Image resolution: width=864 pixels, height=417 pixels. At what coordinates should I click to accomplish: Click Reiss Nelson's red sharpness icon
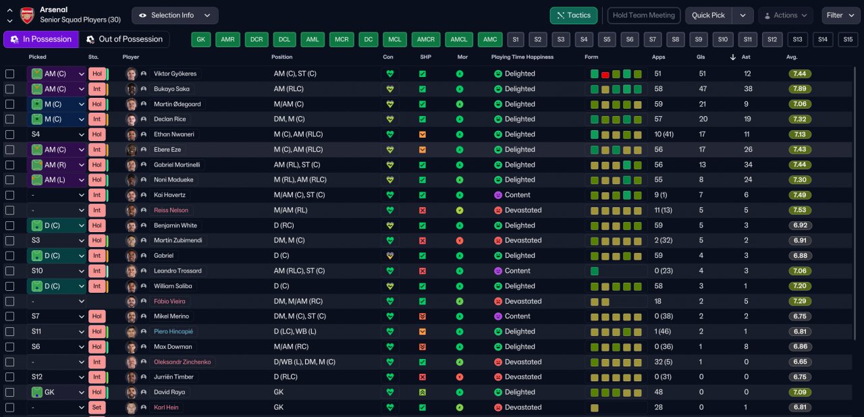423,211
